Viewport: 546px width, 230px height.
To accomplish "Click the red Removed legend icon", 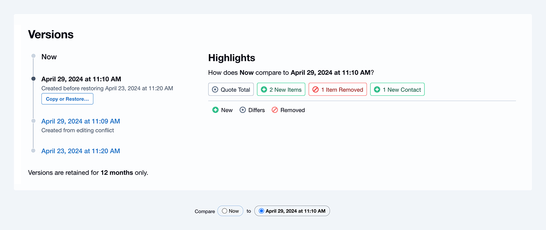I will (x=275, y=110).
